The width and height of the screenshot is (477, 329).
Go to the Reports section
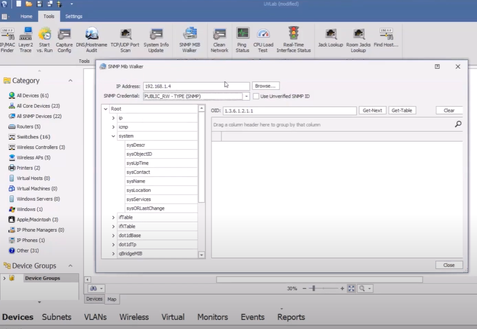point(291,317)
